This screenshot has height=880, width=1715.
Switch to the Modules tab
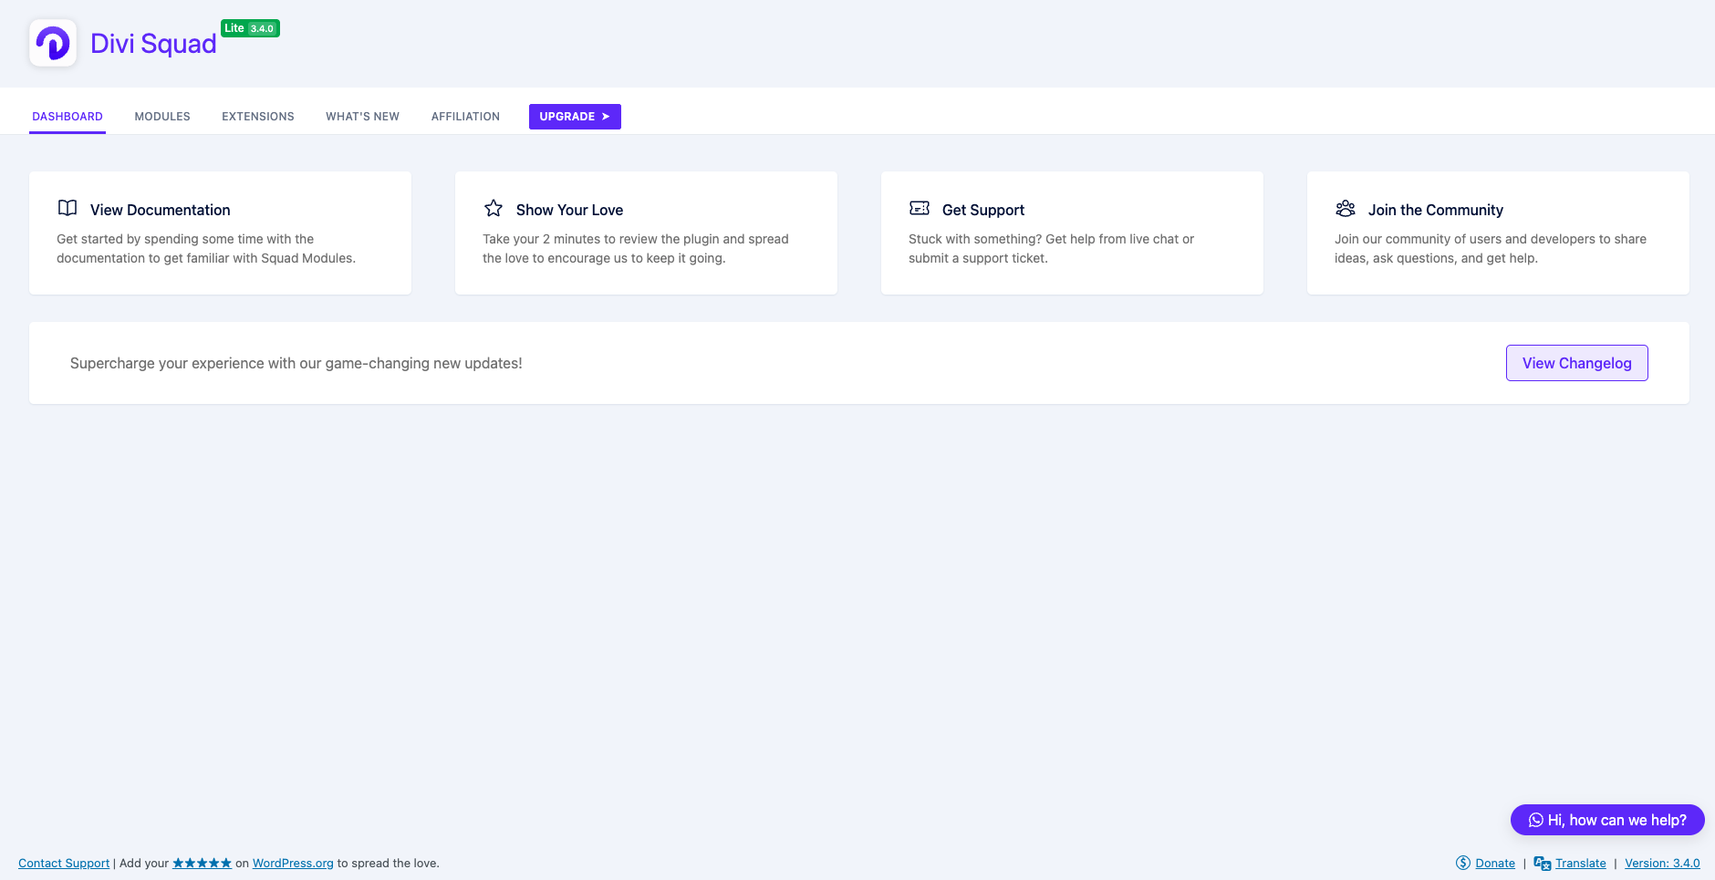click(162, 117)
